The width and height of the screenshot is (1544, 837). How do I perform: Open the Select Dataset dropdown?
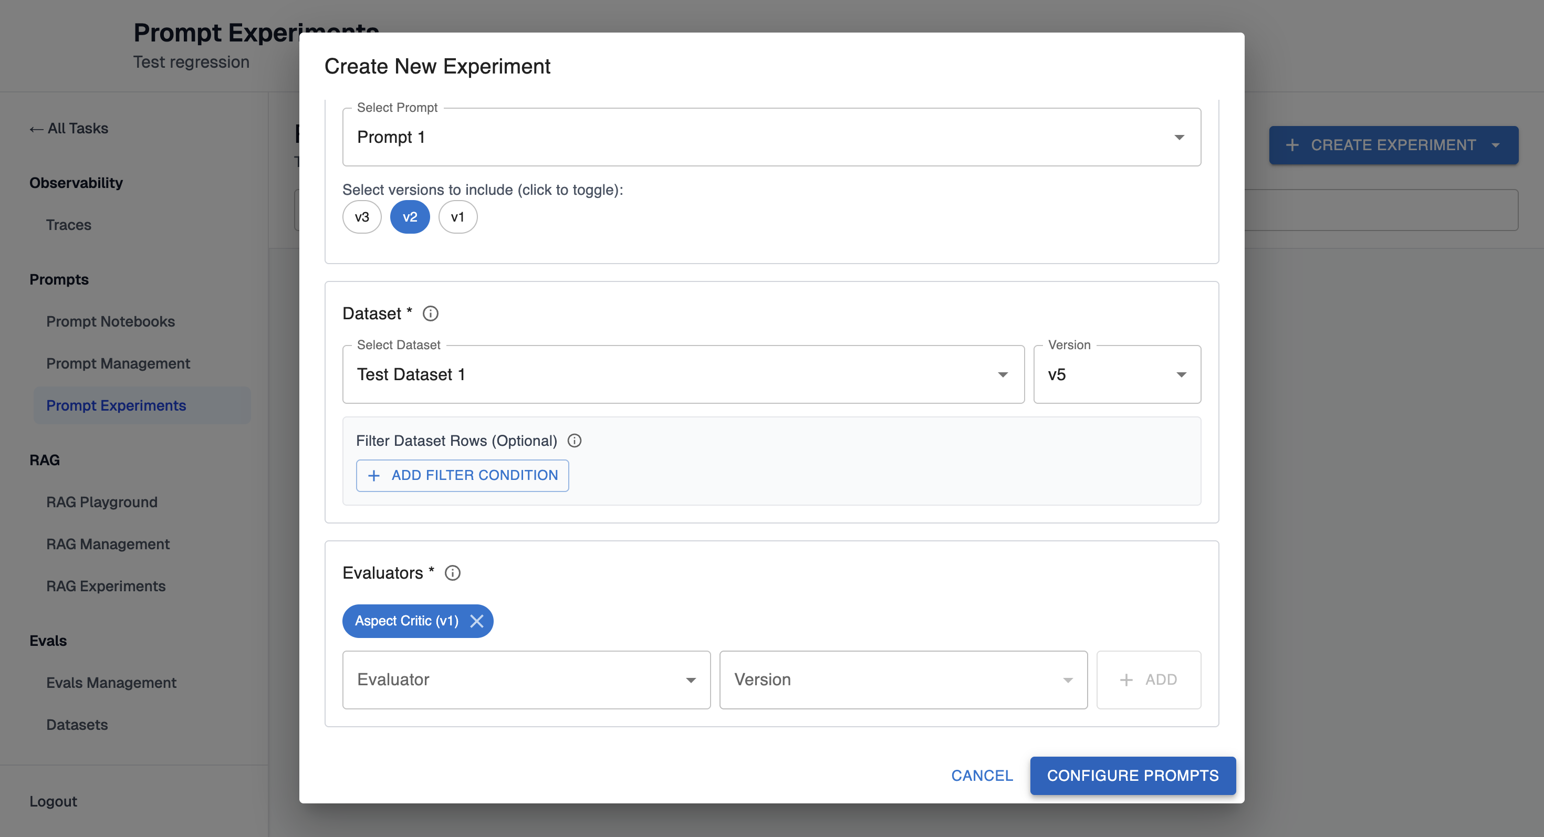point(683,374)
